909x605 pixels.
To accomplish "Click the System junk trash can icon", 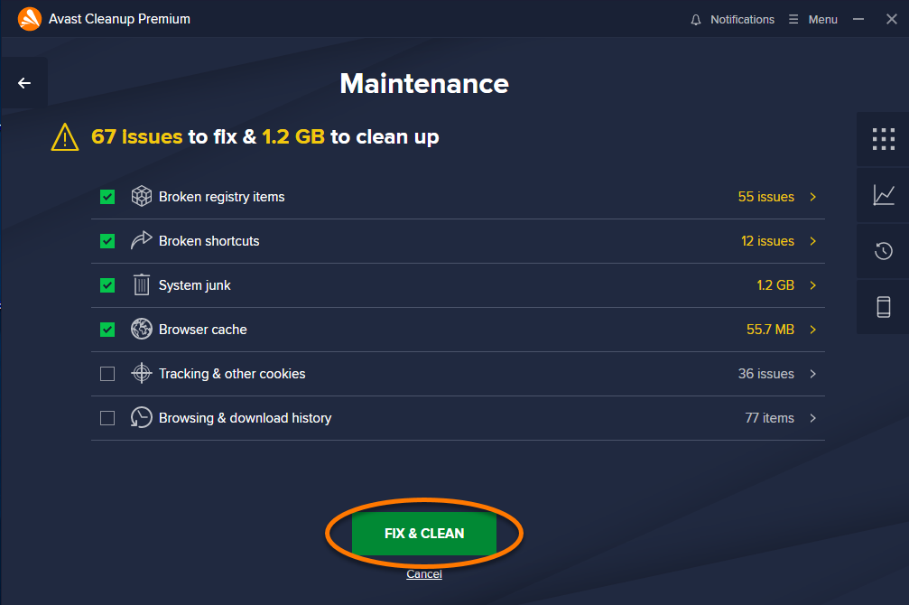I will 142,284.
